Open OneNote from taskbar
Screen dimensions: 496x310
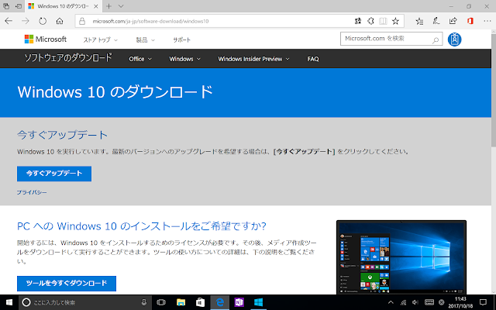[239, 302]
